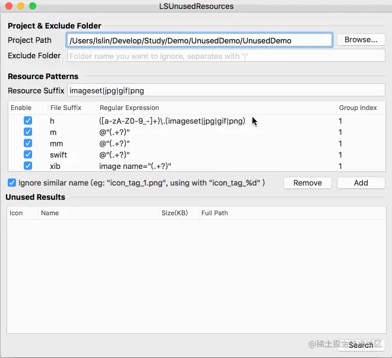Zoom the window with green button
This screenshot has width=392, height=358.
(x=33, y=6)
